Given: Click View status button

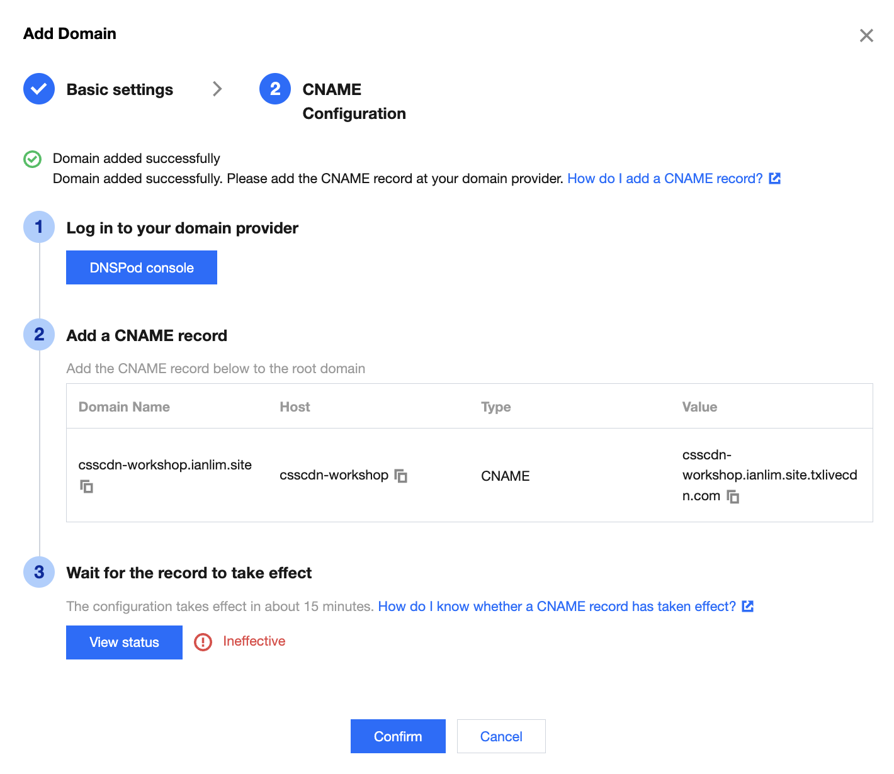Looking at the screenshot, I should coord(124,642).
